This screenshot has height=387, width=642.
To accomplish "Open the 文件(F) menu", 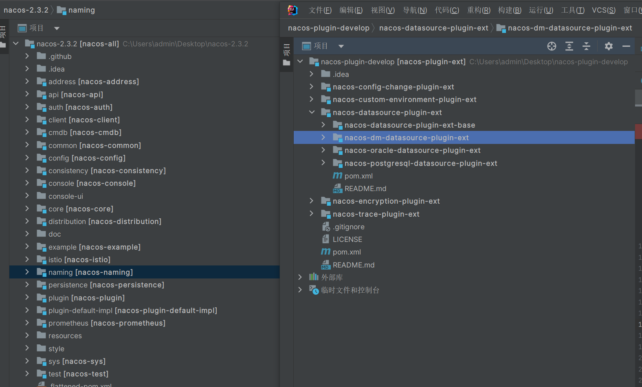I will tap(320, 10).
